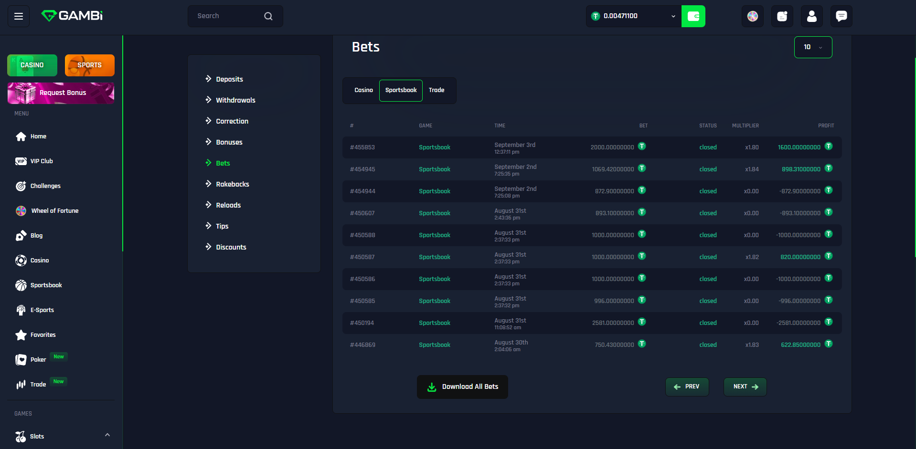Open the rows-per-page dropdown showing 10
The width and height of the screenshot is (916, 449).
[x=813, y=47]
